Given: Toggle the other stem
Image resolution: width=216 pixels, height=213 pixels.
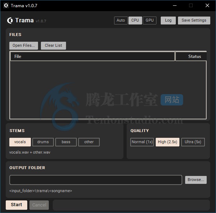Looking at the screenshot, I should point(89,142).
